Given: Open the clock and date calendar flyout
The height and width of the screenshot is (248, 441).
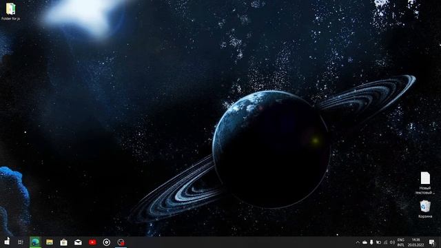Looking at the screenshot, I should point(416,242).
